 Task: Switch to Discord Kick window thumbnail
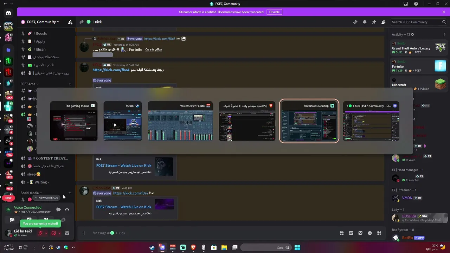click(x=371, y=121)
